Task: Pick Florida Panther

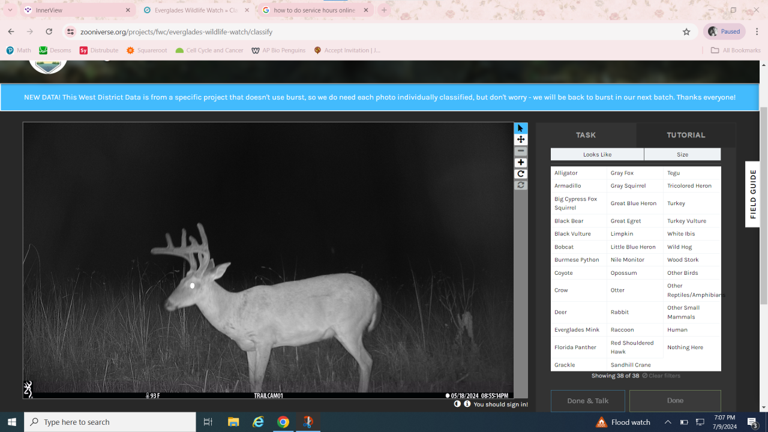Action: (x=578, y=347)
